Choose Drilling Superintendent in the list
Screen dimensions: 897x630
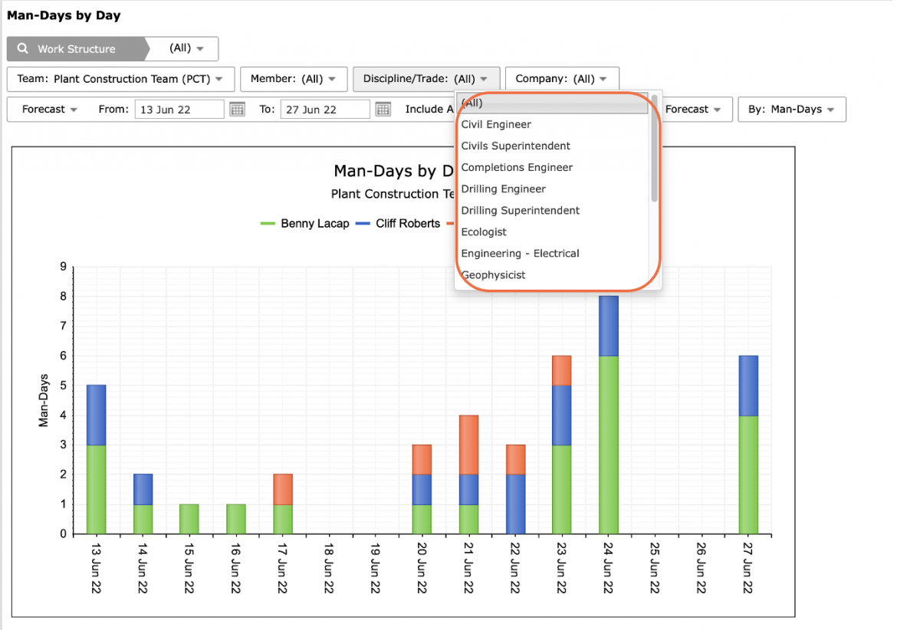pos(520,210)
